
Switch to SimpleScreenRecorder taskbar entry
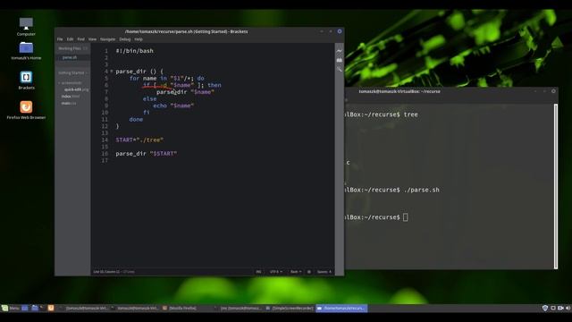290,308
